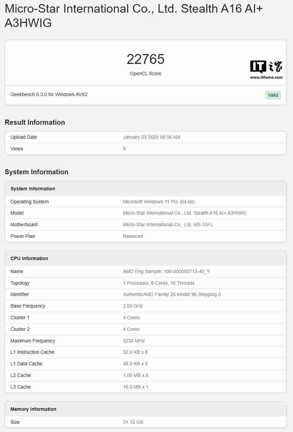Expand the Result Information section
The image size is (293, 432).
coord(35,122)
